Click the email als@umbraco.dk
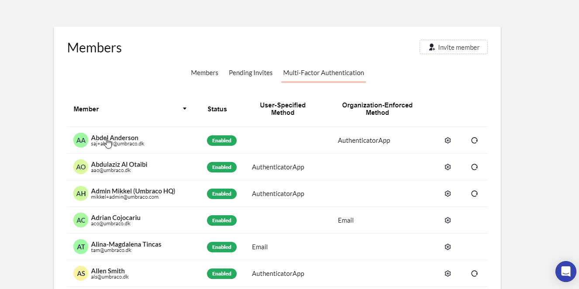Viewport: 579px width, 289px height. [110, 277]
